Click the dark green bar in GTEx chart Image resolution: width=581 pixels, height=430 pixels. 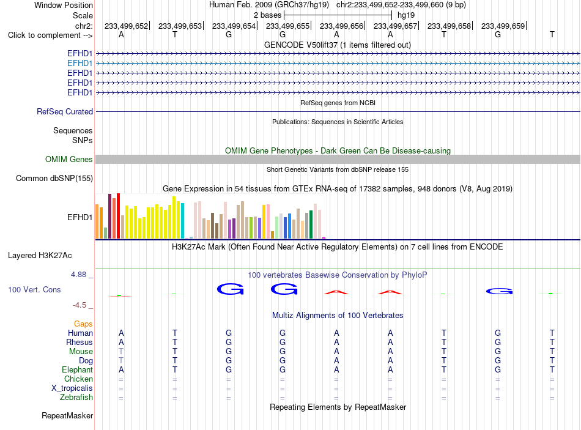click(311, 224)
